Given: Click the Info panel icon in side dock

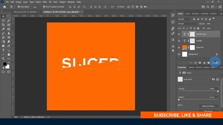Looking at the screenshot, I should (x=173, y=22).
